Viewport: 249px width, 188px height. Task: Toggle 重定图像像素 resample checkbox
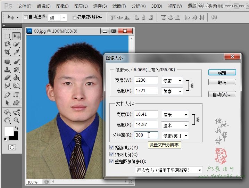click(x=112, y=161)
